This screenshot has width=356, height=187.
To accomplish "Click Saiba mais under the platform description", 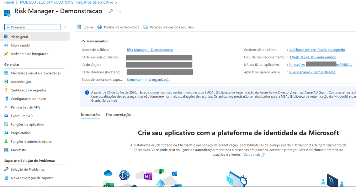I will tap(254, 155).
